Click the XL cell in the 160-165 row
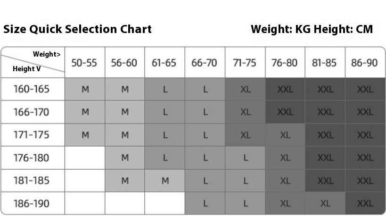 pyautogui.click(x=245, y=89)
